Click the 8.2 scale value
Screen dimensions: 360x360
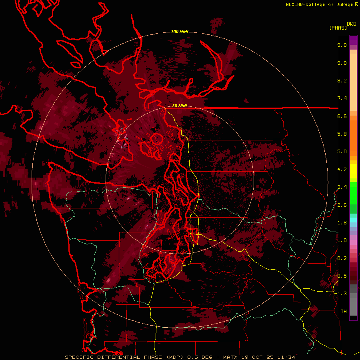pos(342,80)
